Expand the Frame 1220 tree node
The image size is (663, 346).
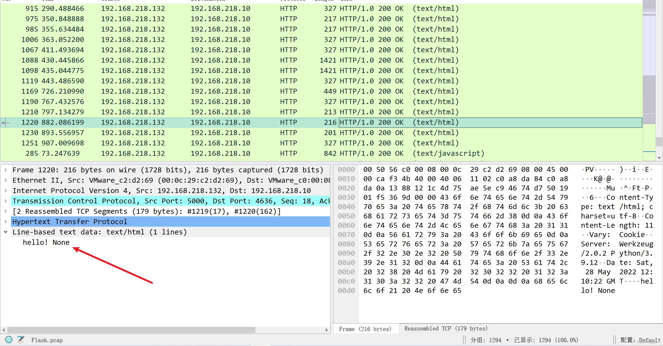[x=6, y=170]
